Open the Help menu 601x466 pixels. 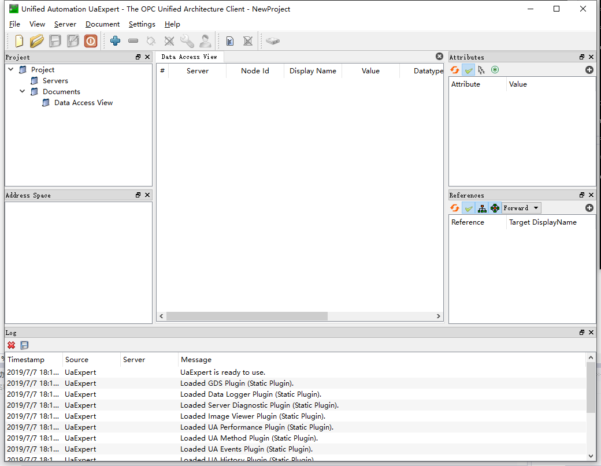172,24
